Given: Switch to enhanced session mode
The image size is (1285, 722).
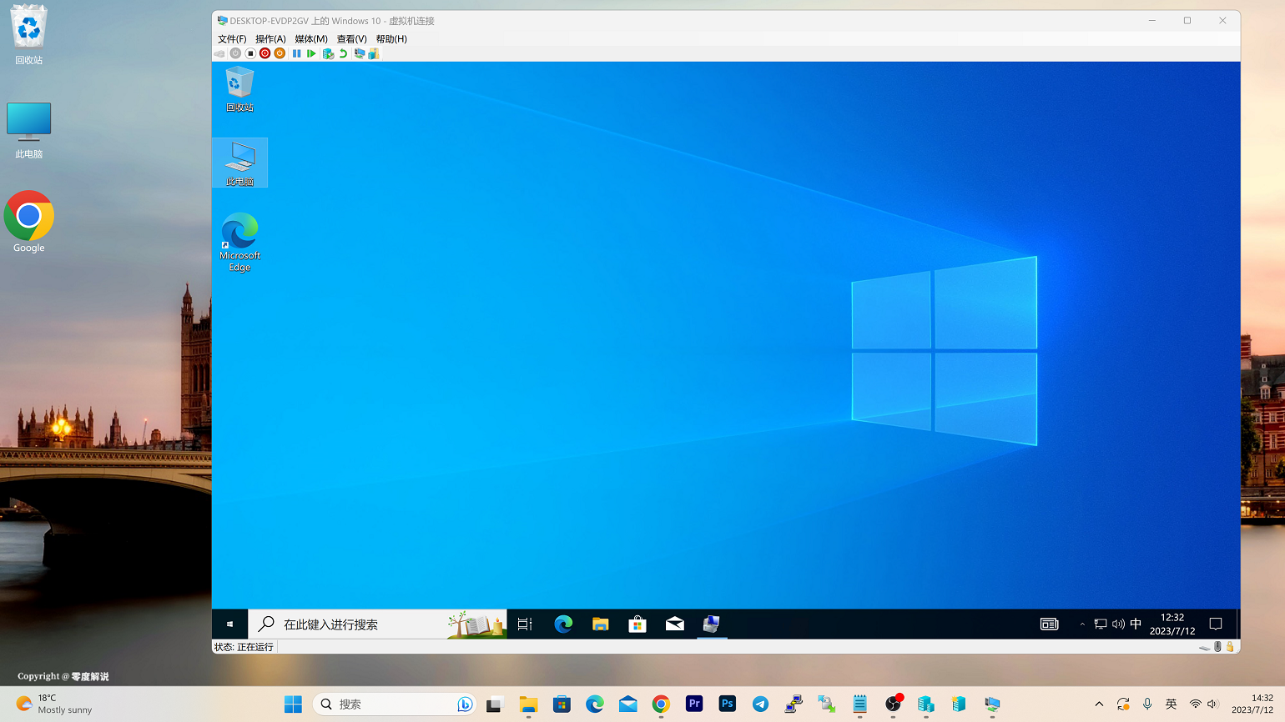Looking at the screenshot, I should 360,53.
